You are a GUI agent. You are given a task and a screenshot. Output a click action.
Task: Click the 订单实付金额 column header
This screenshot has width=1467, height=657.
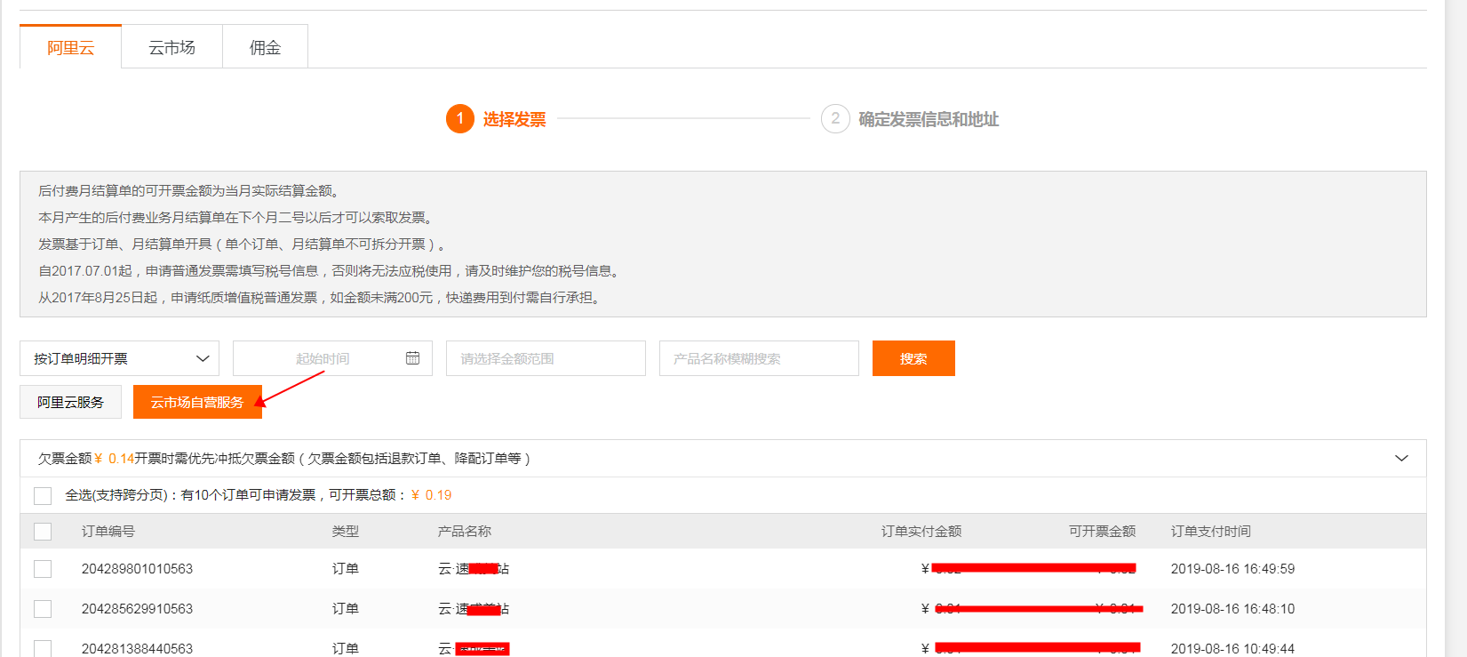[921, 532]
